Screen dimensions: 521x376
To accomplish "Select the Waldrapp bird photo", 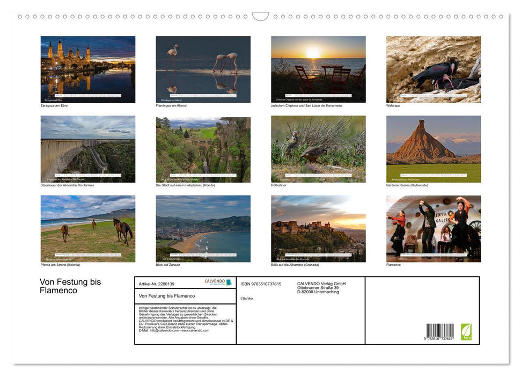I will (433, 69).
